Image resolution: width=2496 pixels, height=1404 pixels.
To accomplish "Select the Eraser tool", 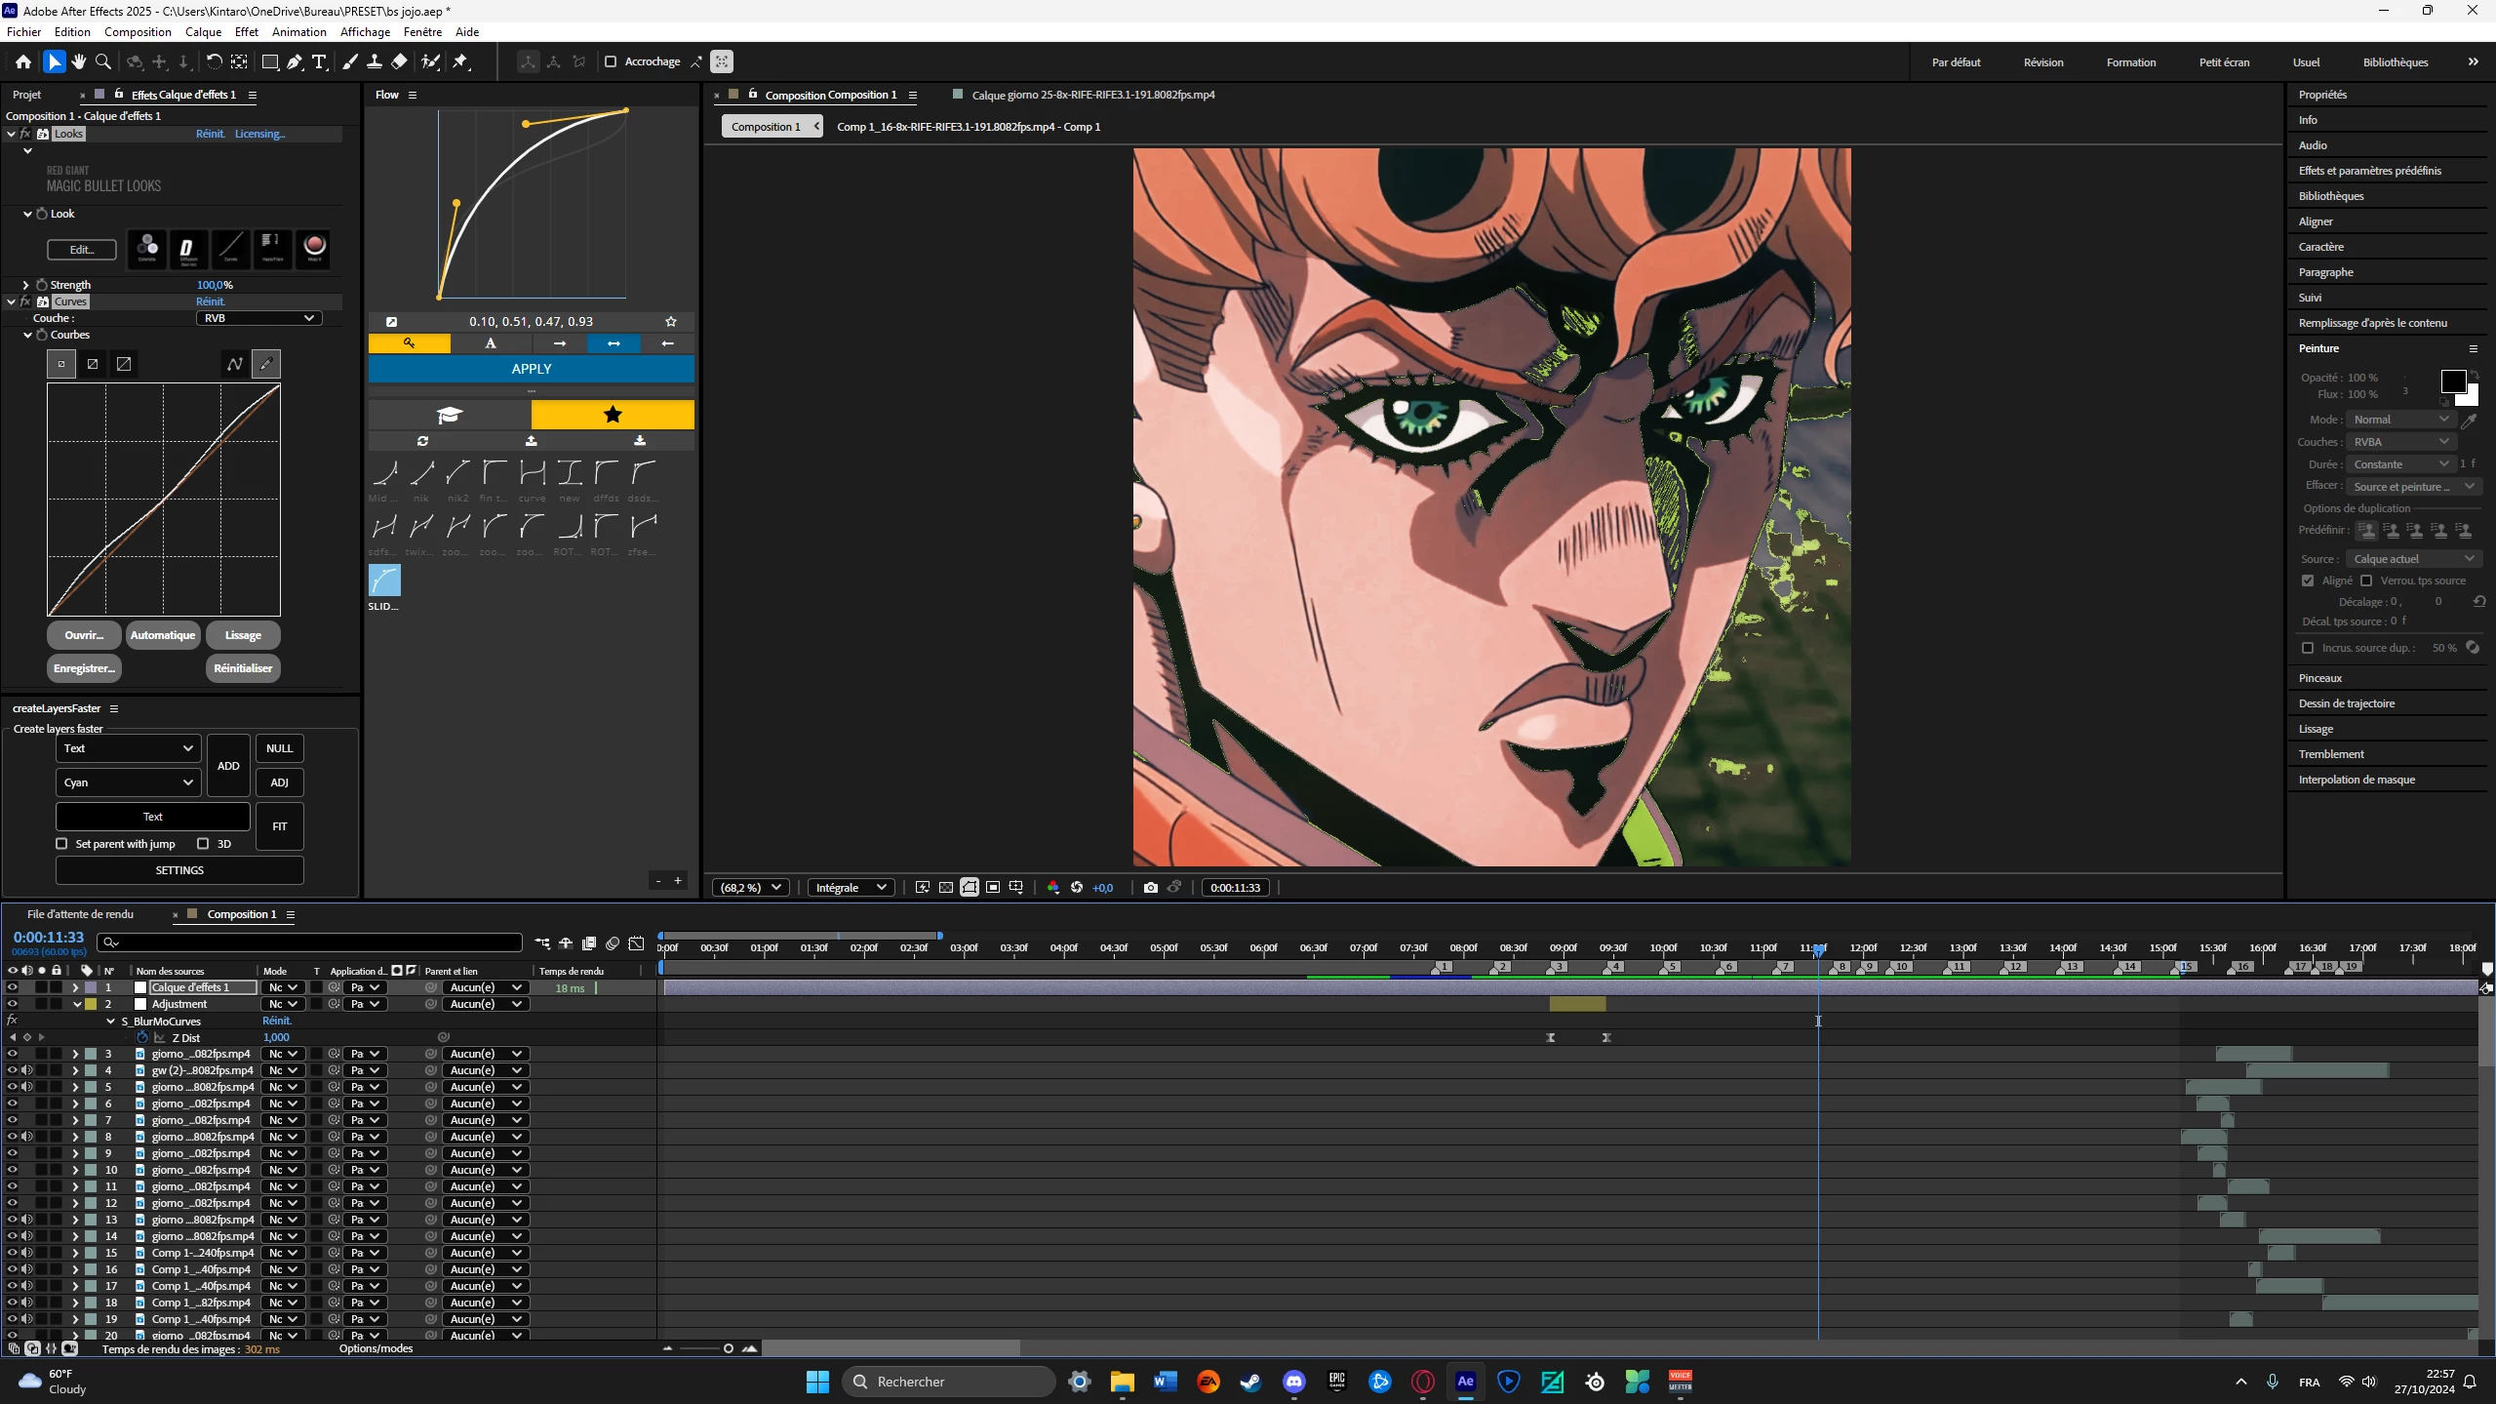I will [x=400, y=61].
